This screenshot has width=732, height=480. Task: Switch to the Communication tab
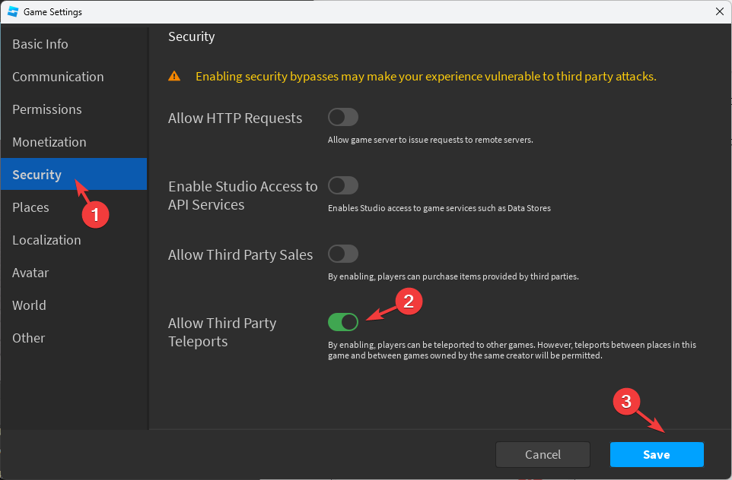click(58, 77)
